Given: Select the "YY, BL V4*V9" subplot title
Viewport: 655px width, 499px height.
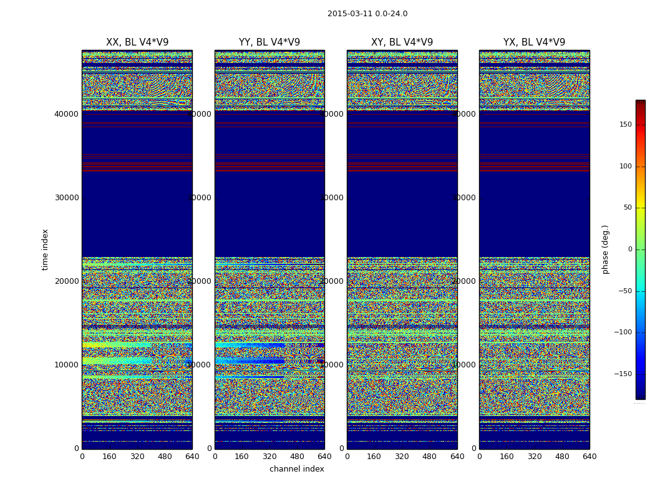Looking at the screenshot, I should pos(269,42).
